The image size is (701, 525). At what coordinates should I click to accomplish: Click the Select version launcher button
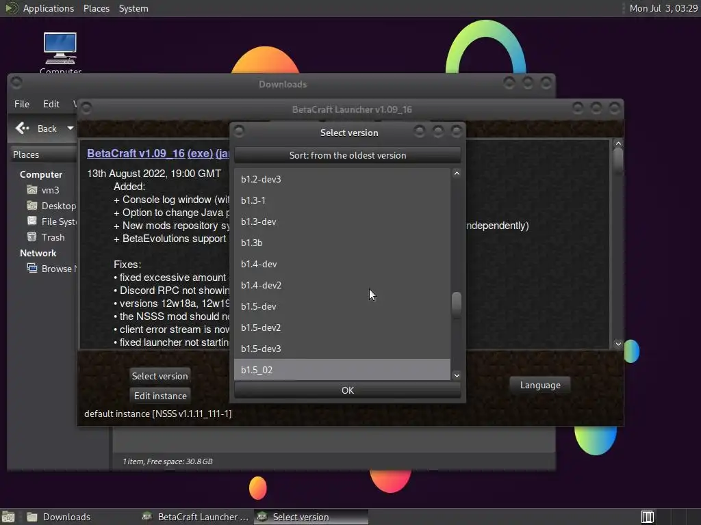click(160, 376)
